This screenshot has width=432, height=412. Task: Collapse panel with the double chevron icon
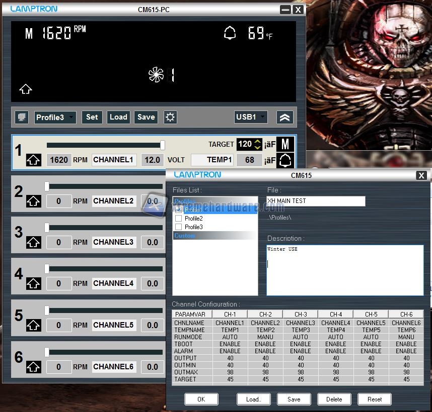pyautogui.click(x=284, y=117)
